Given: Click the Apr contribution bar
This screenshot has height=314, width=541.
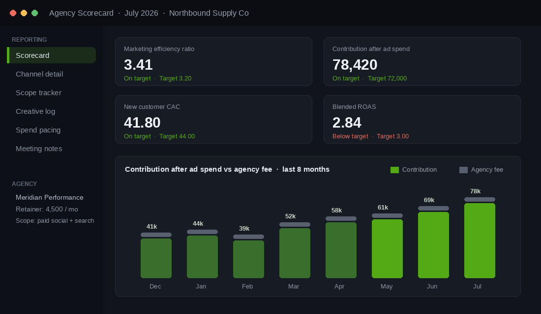Looking at the screenshot, I should click(341, 250).
